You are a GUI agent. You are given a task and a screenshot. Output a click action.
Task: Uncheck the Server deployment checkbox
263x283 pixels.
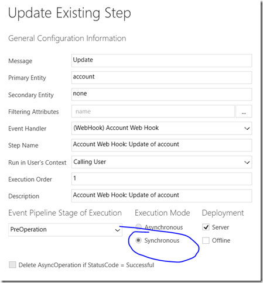[x=206, y=227]
